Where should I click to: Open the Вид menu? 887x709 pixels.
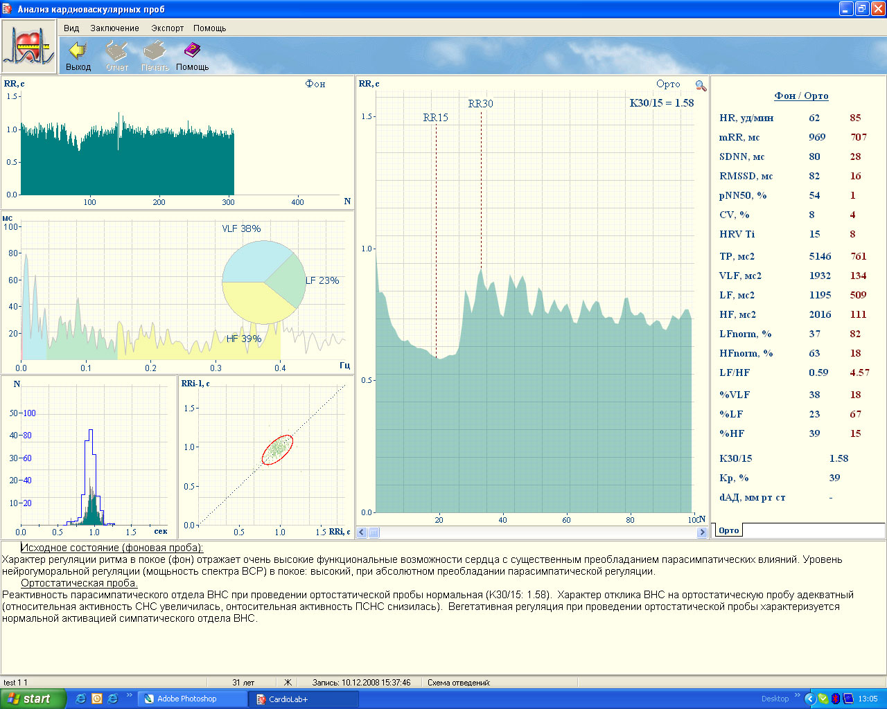(x=71, y=28)
